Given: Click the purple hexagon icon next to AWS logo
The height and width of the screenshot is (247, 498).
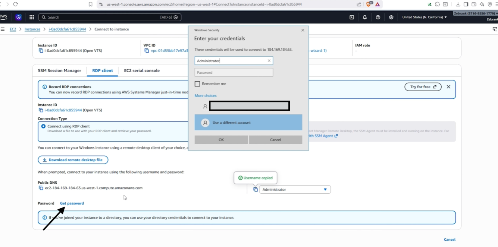Looking at the screenshot, I should click(18, 17).
